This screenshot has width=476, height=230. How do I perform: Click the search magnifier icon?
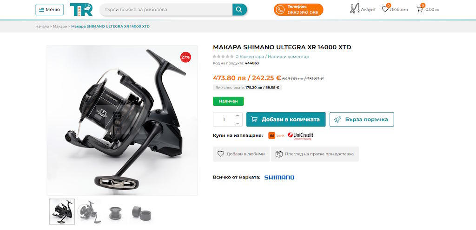click(239, 10)
